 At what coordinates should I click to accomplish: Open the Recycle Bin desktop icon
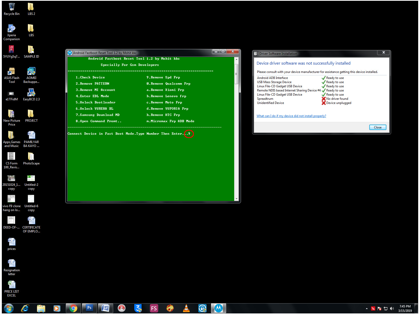12,9
